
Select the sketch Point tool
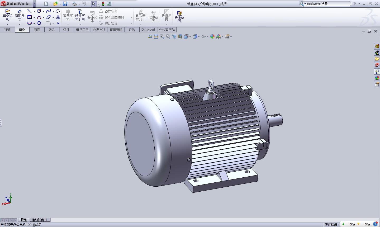58,23
